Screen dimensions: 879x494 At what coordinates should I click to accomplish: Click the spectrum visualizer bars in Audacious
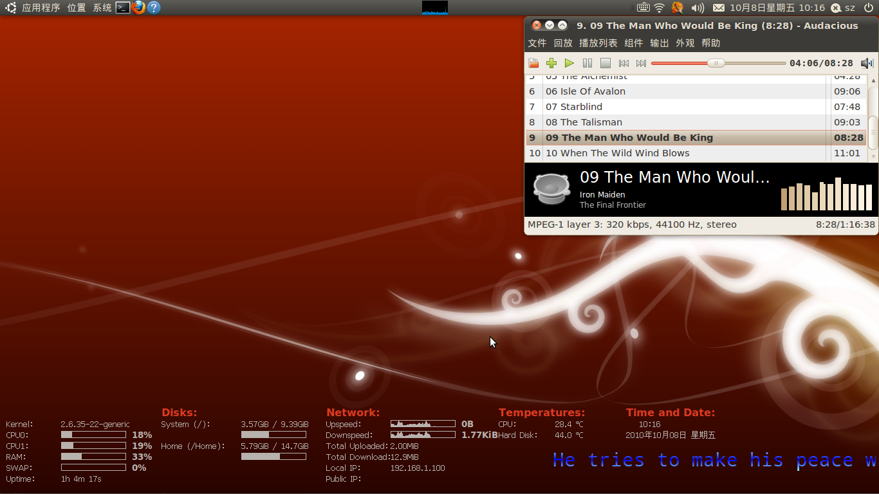coord(826,194)
